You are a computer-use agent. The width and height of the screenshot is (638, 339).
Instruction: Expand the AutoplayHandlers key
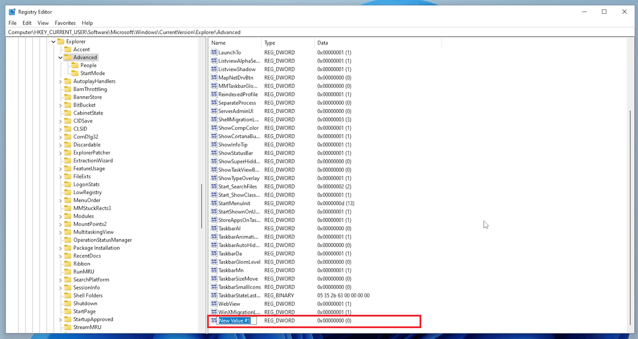pyautogui.click(x=61, y=82)
